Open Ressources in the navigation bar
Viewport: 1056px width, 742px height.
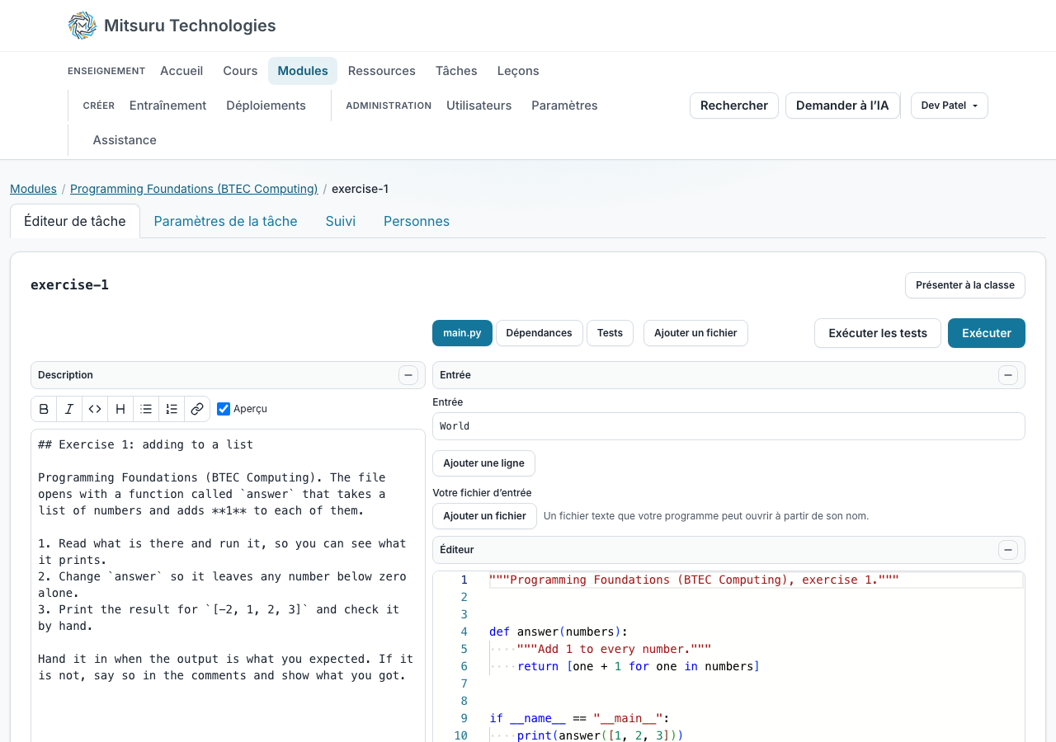pos(382,71)
